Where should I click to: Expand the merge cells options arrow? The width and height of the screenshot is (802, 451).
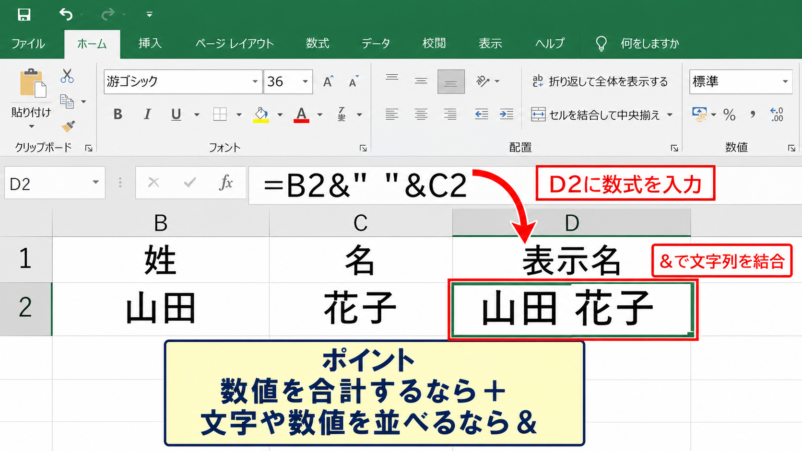(670, 115)
